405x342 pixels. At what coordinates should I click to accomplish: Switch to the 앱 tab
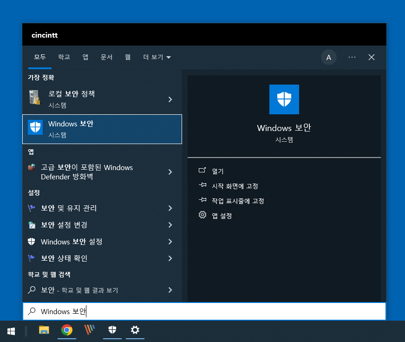pyautogui.click(x=85, y=57)
